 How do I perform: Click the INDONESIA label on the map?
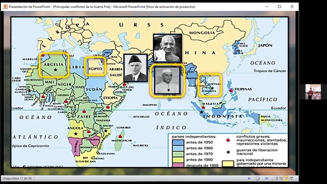[223, 116]
